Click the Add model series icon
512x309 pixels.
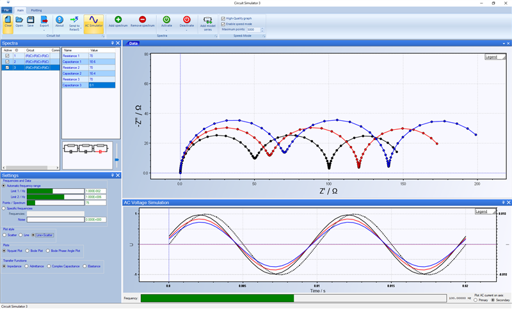pos(207,20)
